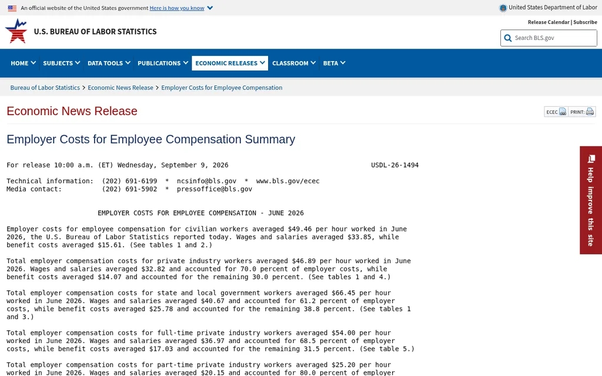Click the PRINT printer icon

pos(590,112)
